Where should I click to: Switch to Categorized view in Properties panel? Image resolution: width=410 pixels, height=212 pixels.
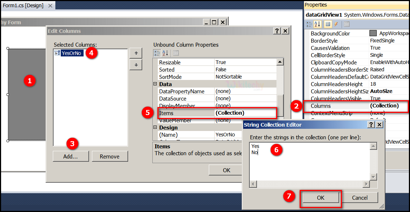pos(308,24)
